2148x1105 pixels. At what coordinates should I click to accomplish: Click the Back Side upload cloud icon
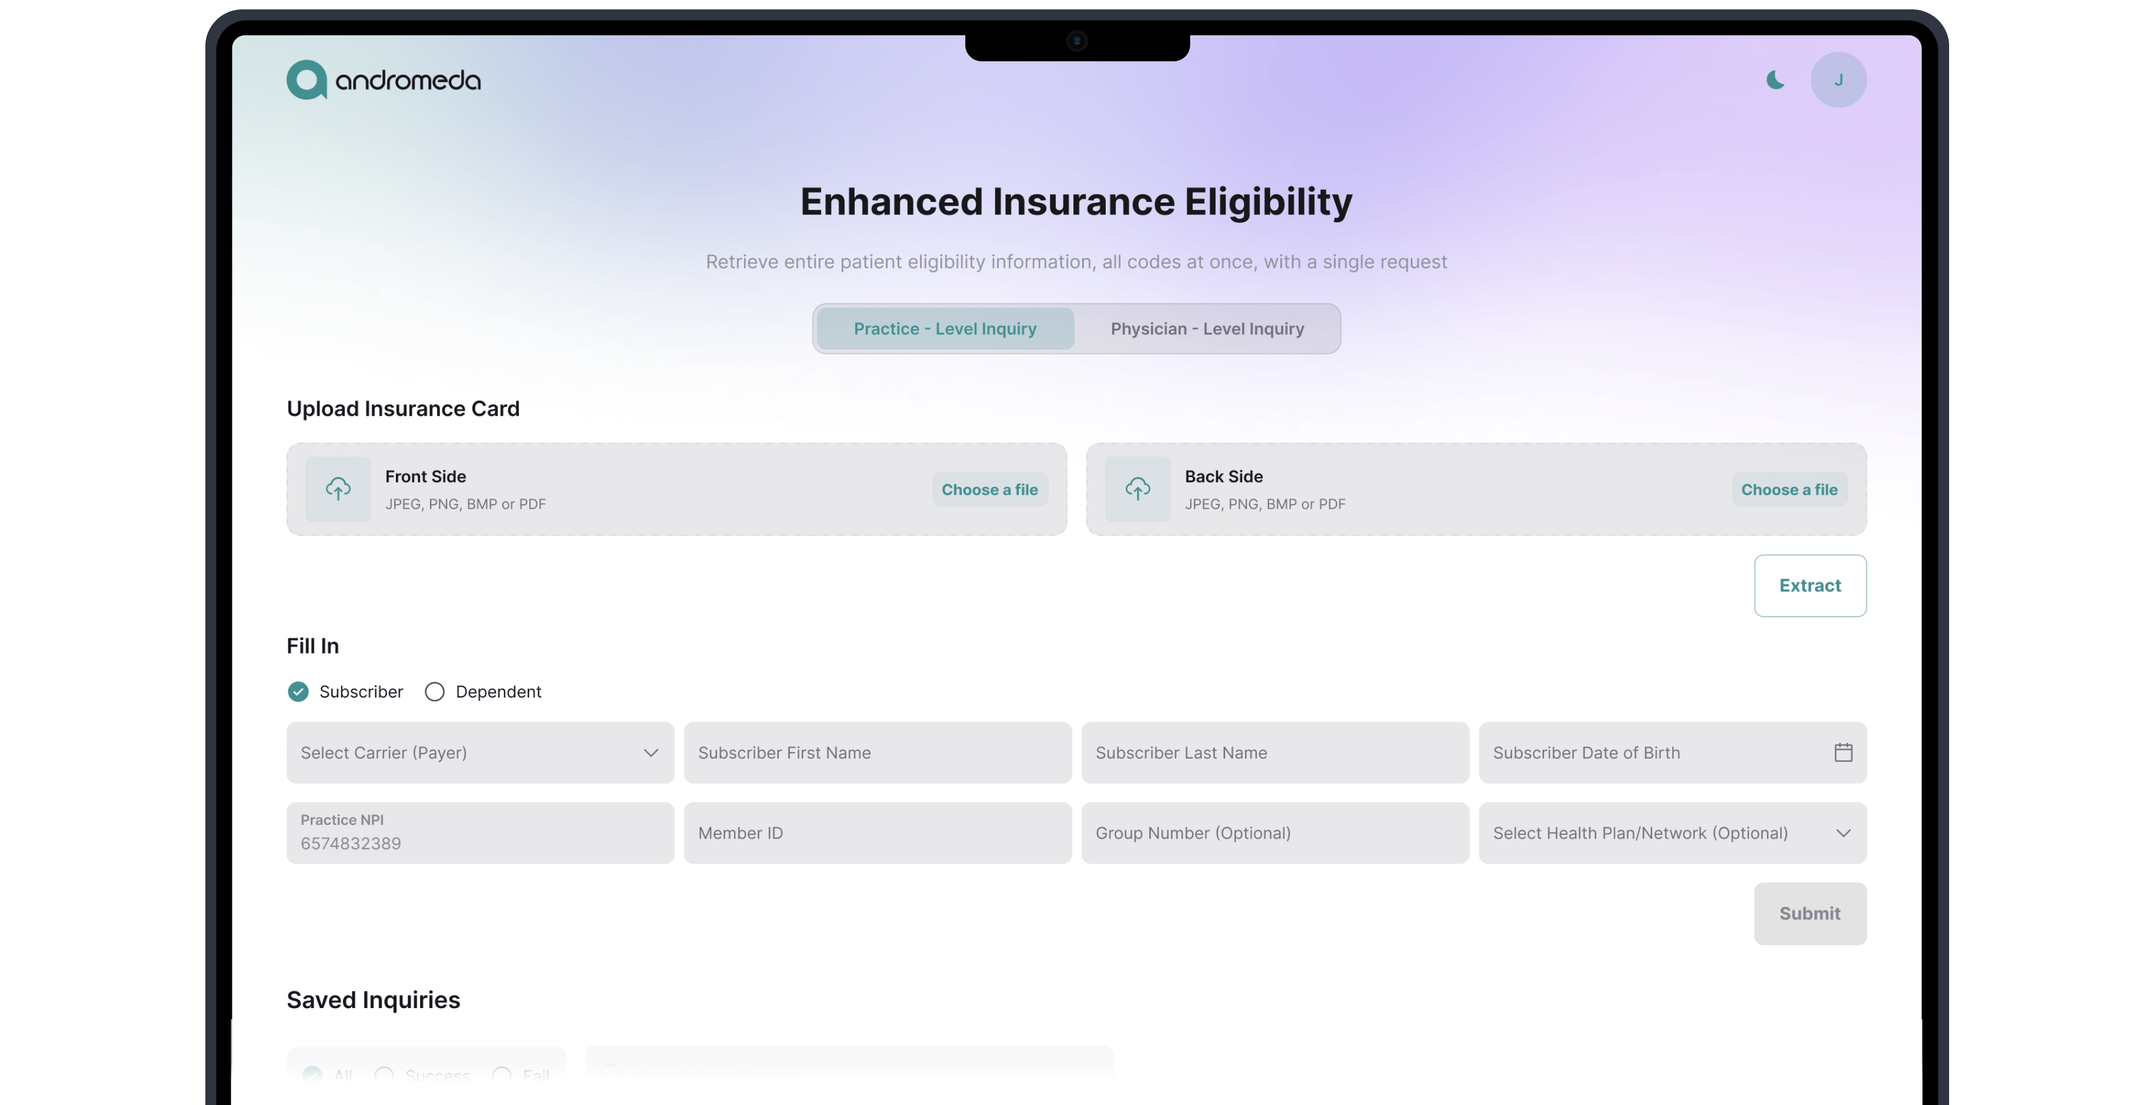pos(1137,489)
